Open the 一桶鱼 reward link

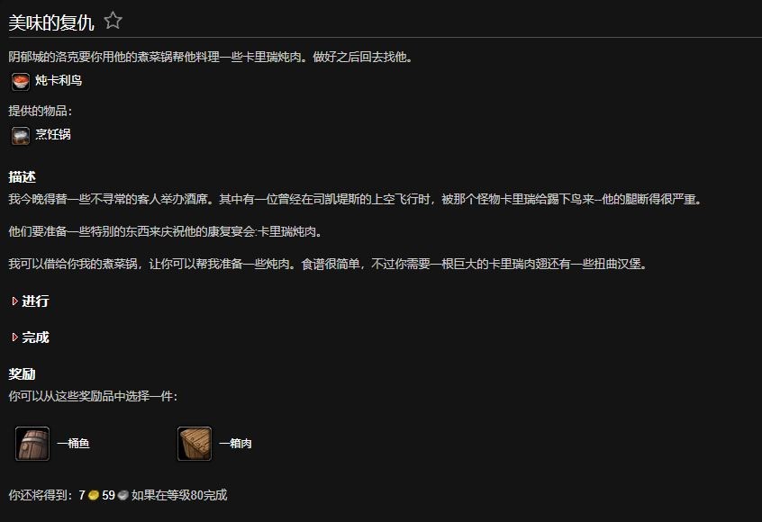click(x=73, y=444)
